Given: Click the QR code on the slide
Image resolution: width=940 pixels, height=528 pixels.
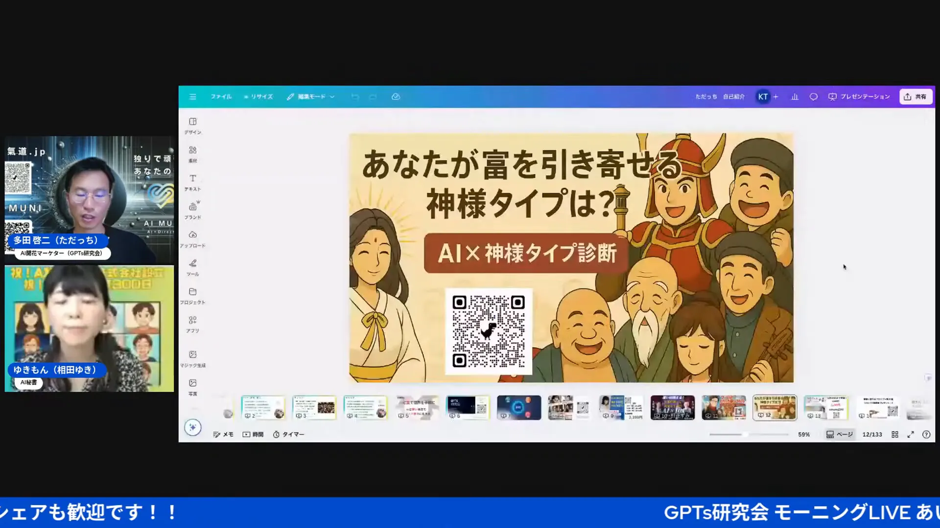Looking at the screenshot, I should [x=489, y=331].
